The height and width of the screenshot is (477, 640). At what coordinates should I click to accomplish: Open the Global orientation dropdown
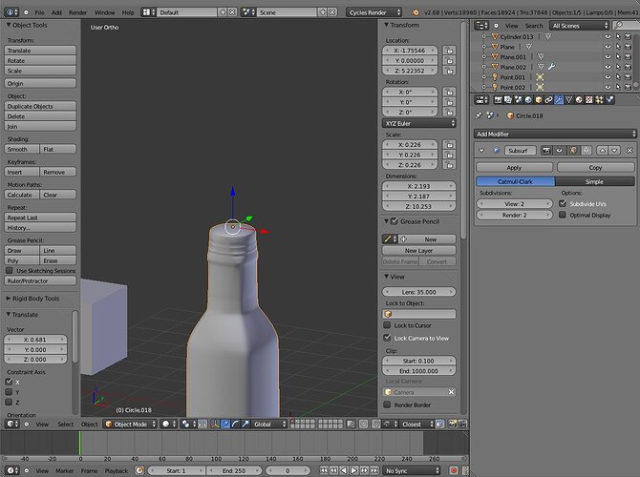269,424
